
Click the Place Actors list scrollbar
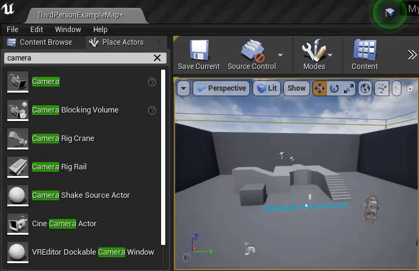coord(163,157)
